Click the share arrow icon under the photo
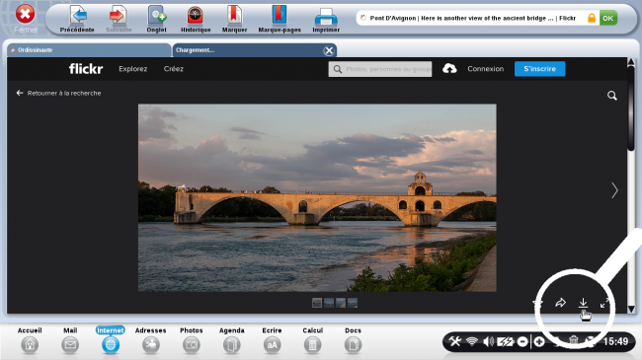Screen dimensions: 642x360 (561, 303)
